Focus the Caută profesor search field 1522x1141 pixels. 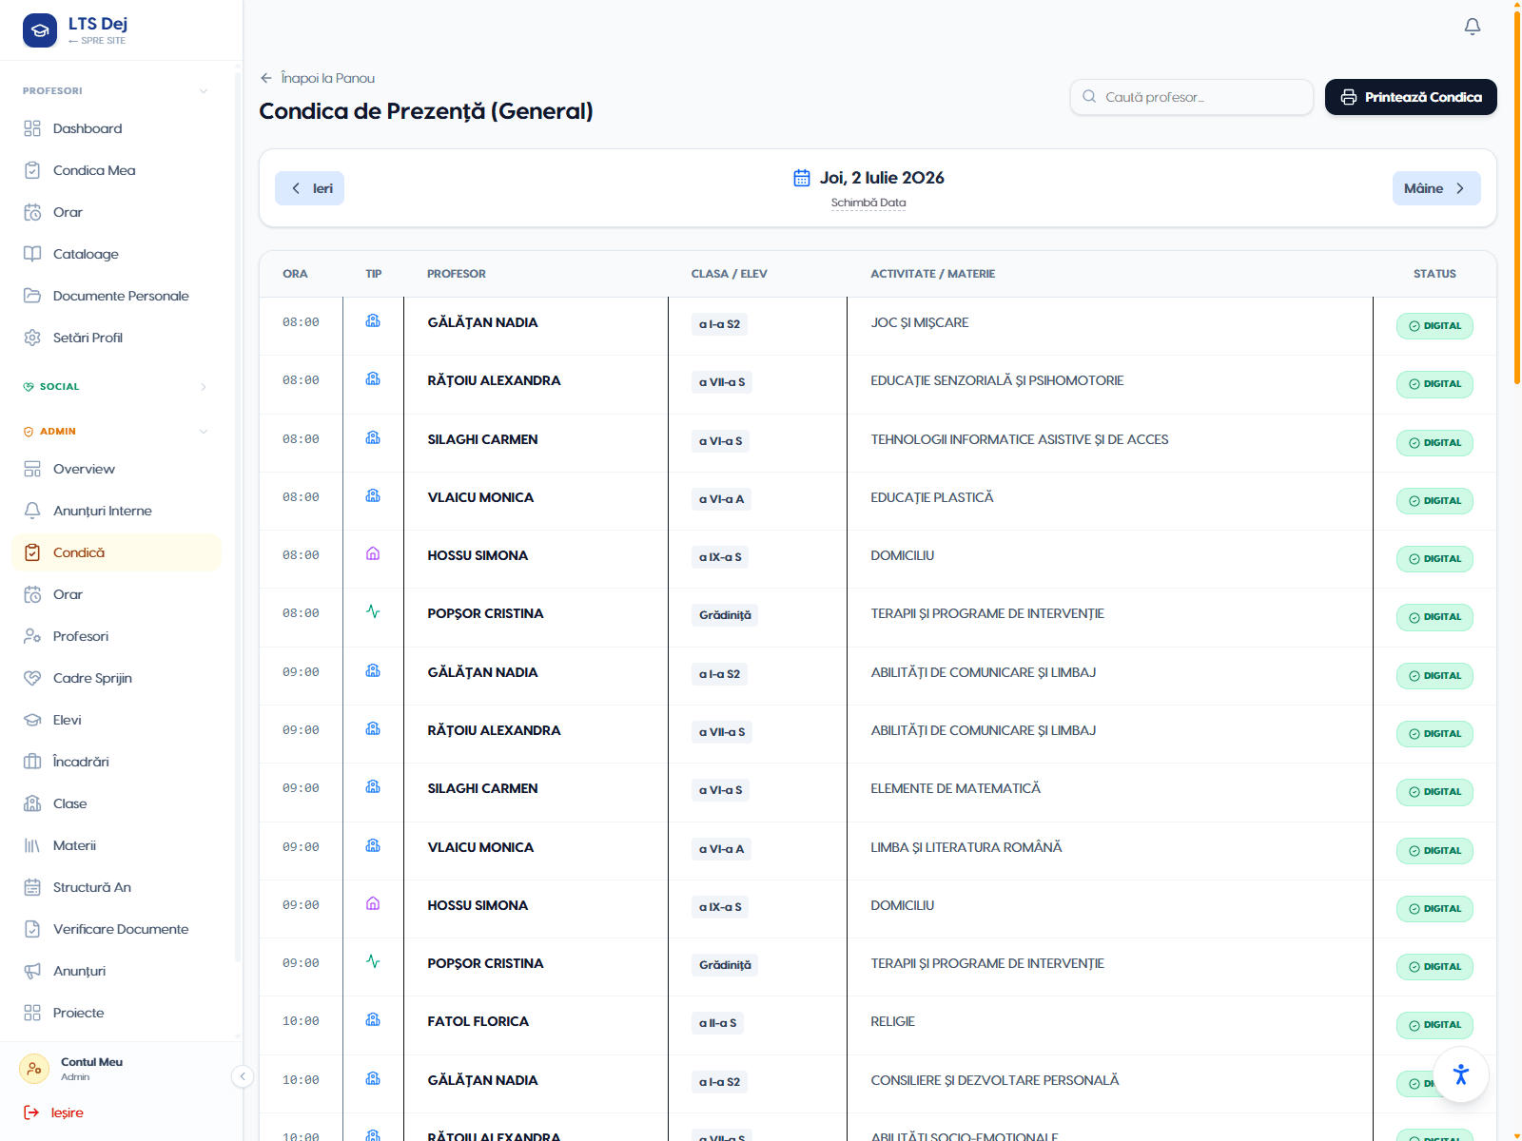[x=1191, y=97]
